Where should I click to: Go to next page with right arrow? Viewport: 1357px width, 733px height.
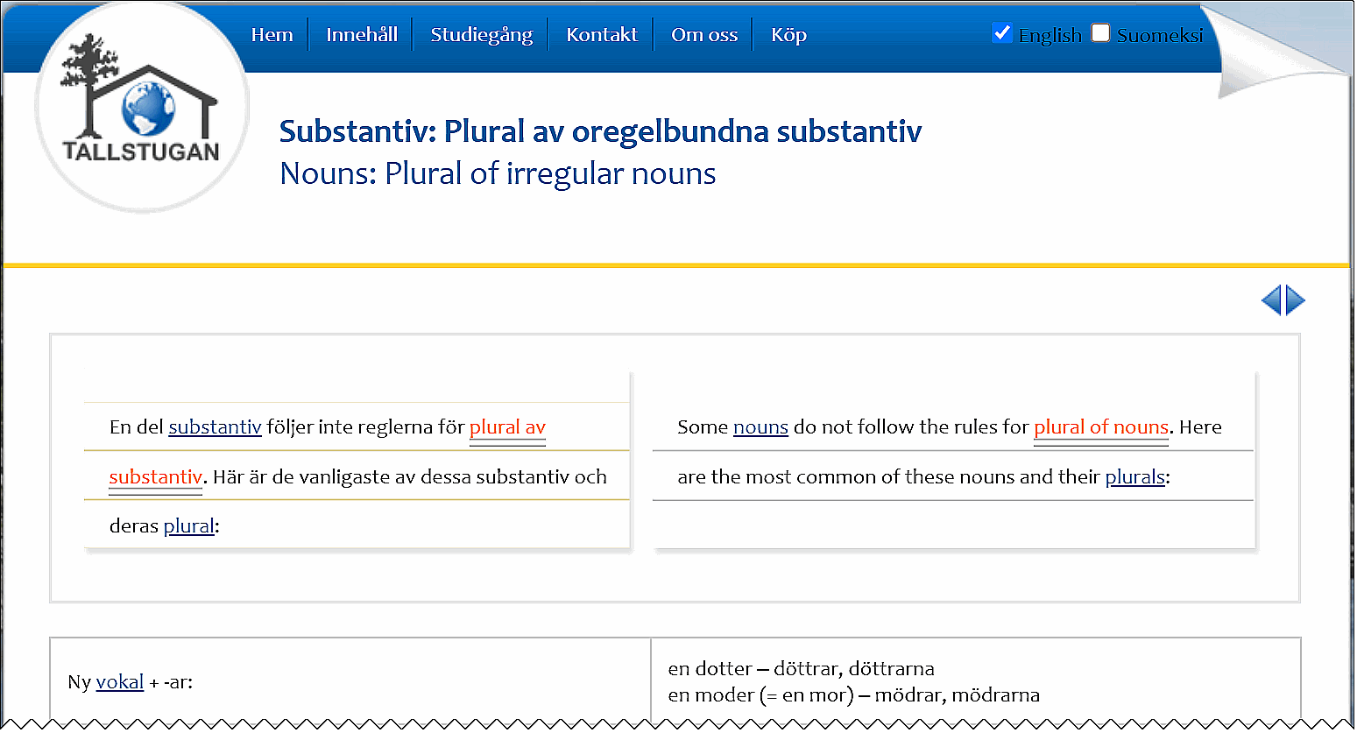pos(1296,300)
